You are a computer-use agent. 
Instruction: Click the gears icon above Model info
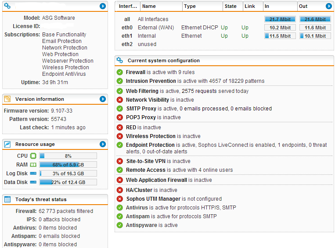[x=7, y=6]
